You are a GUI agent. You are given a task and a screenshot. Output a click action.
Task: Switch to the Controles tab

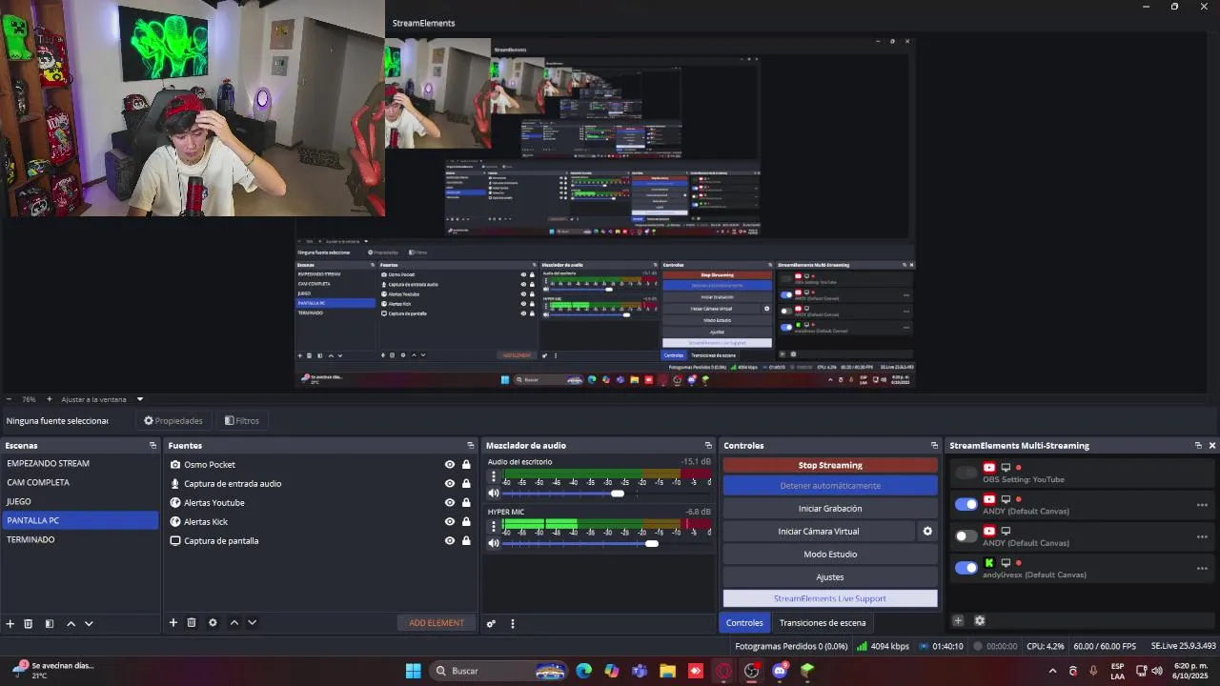tap(744, 623)
